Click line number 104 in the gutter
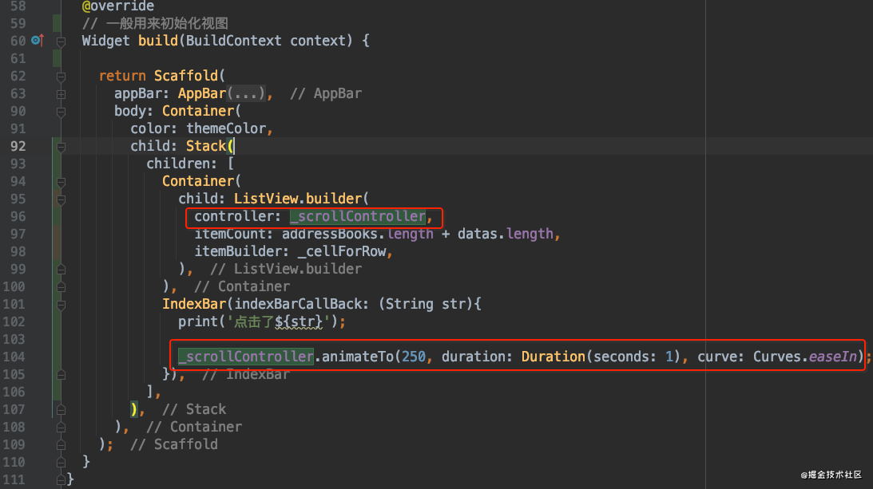Image resolution: width=873 pixels, height=489 pixels. [x=14, y=357]
